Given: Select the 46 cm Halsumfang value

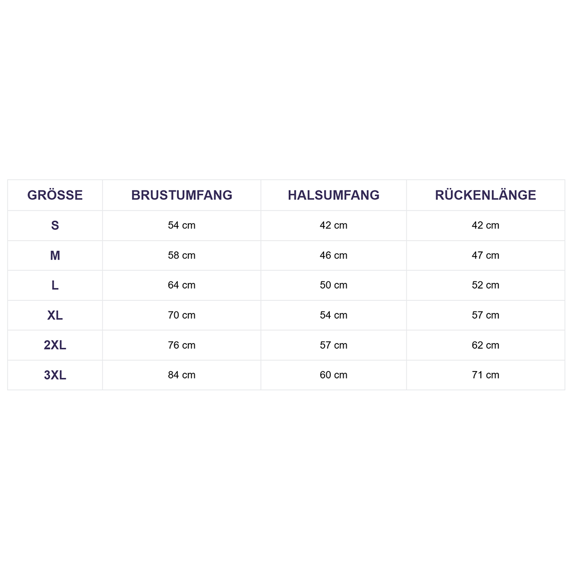Looking at the screenshot, I should pos(334,255).
